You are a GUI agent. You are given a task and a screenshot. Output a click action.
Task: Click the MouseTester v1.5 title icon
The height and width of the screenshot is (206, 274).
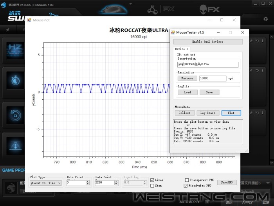[173, 32]
